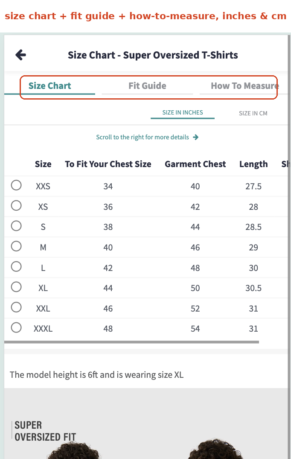Click the Super Oversized Fit image
This screenshot has height=459, width=291.
tap(146, 424)
